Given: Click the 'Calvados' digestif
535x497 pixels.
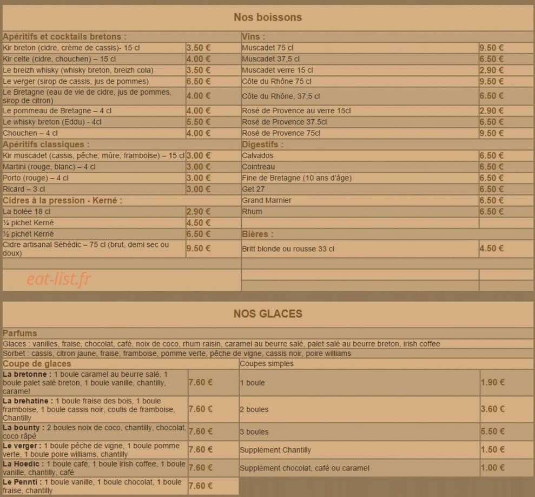Looking at the screenshot, I should click(x=257, y=156).
